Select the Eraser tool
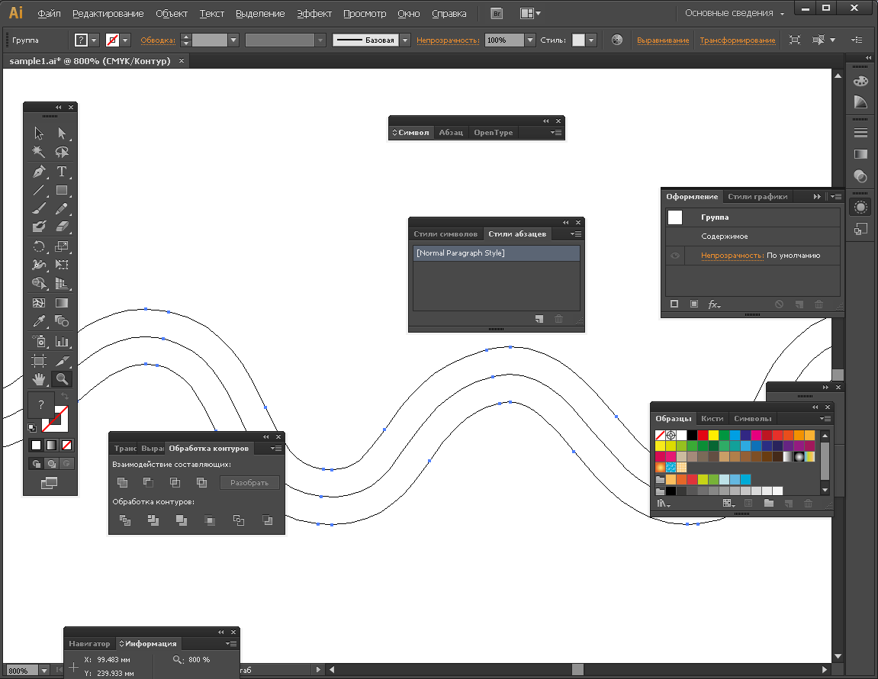Screen dimensions: 878x679 pos(62,227)
